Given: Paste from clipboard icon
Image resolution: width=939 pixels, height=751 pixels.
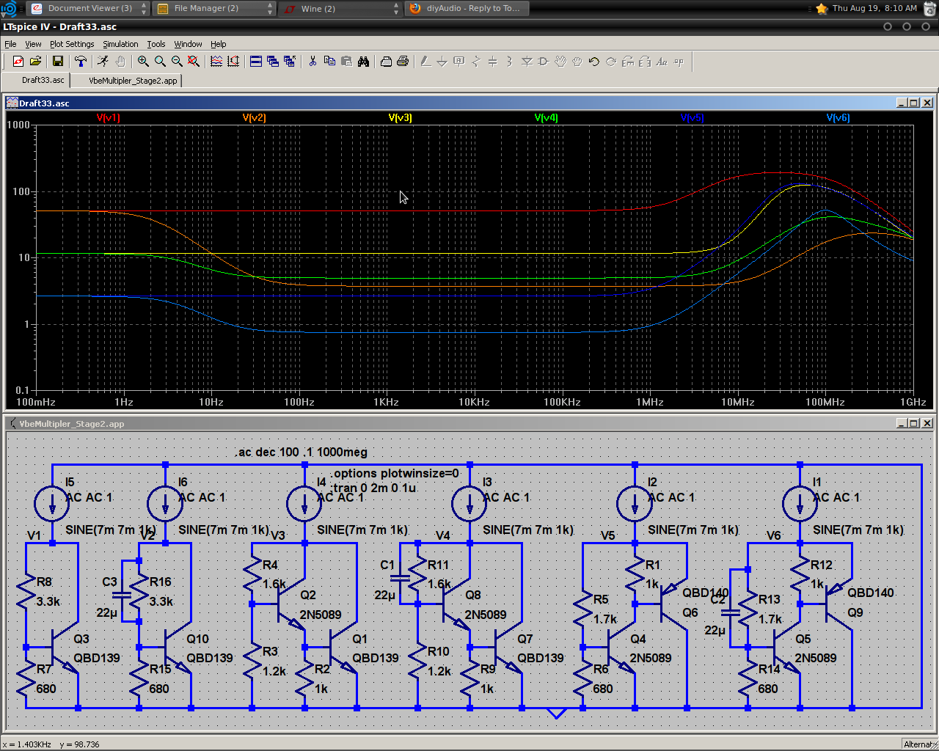Looking at the screenshot, I should tap(346, 62).
